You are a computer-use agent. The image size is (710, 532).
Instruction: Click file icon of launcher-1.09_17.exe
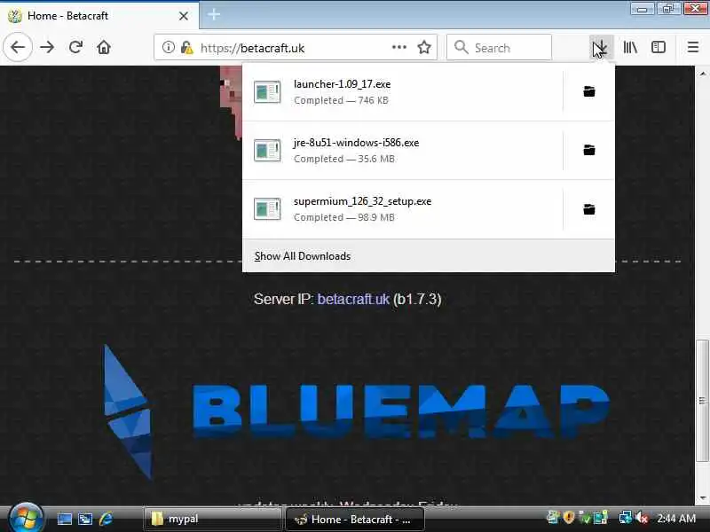267,92
